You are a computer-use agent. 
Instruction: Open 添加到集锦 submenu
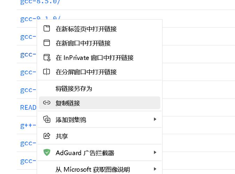click(x=100, y=119)
